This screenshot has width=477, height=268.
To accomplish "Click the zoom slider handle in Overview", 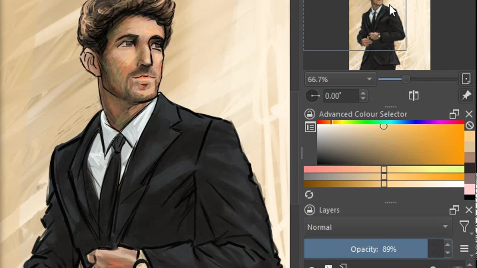I will coord(406,79).
